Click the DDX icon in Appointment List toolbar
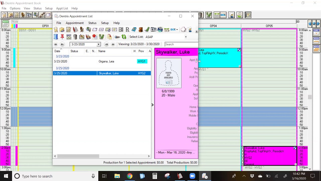This screenshot has width=321, height=181. (173, 30)
